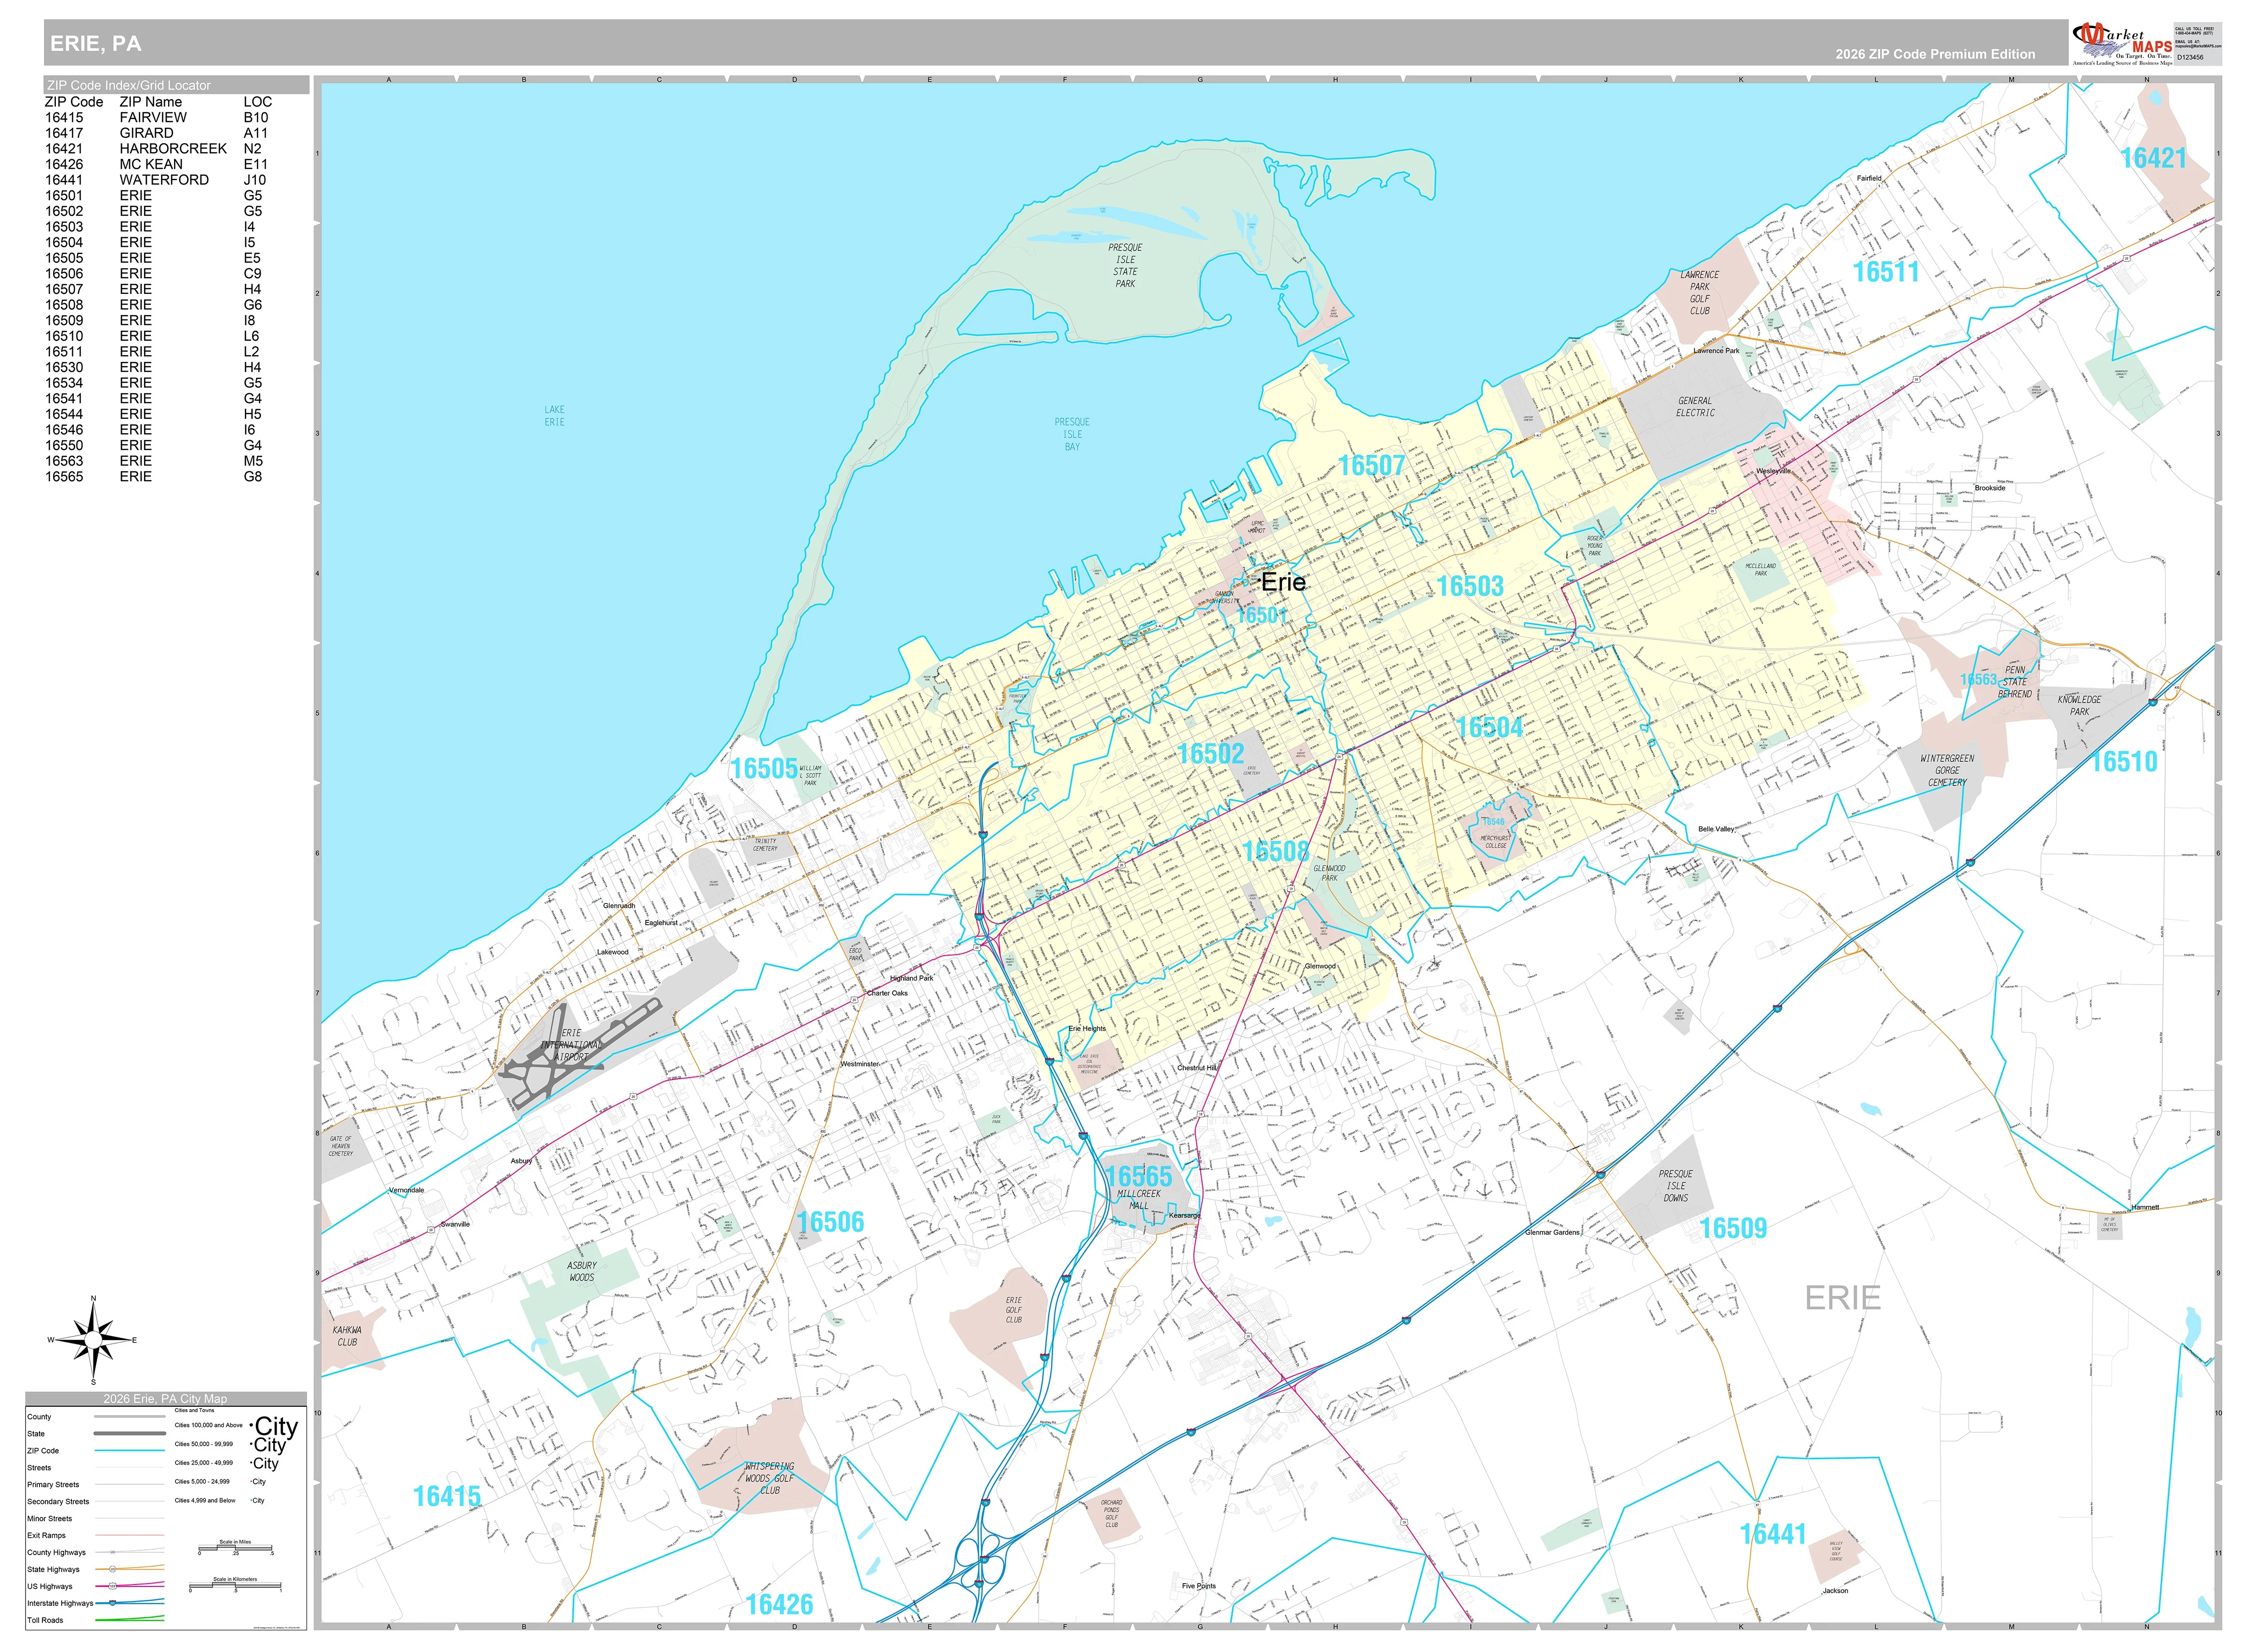
Task: Click the compass rose
Action: [93, 1339]
